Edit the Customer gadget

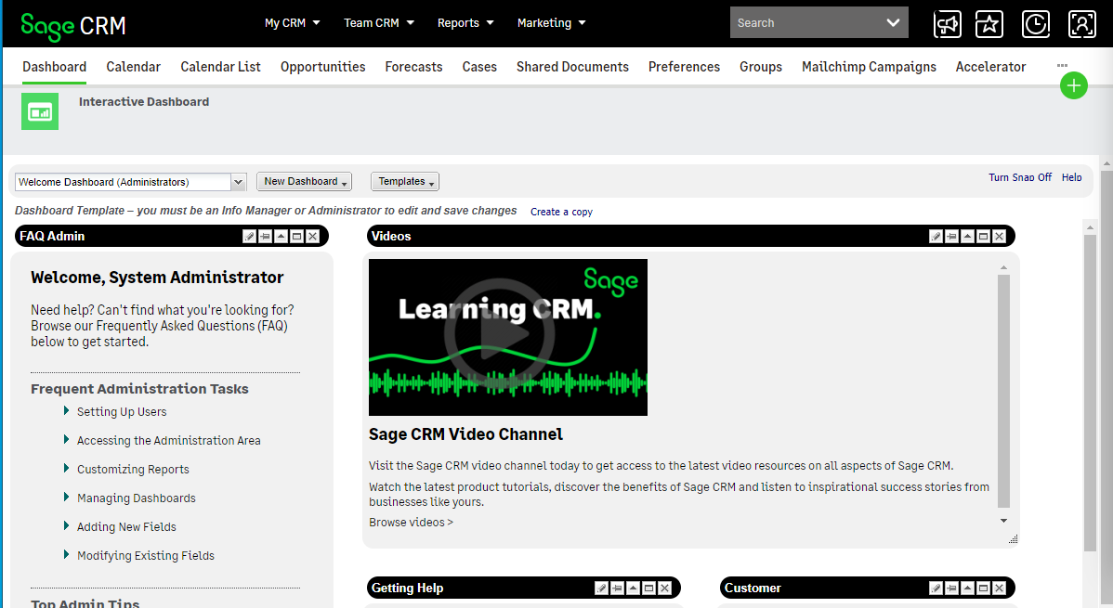click(936, 589)
